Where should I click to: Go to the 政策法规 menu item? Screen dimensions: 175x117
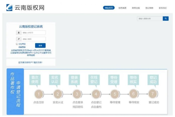136,8
